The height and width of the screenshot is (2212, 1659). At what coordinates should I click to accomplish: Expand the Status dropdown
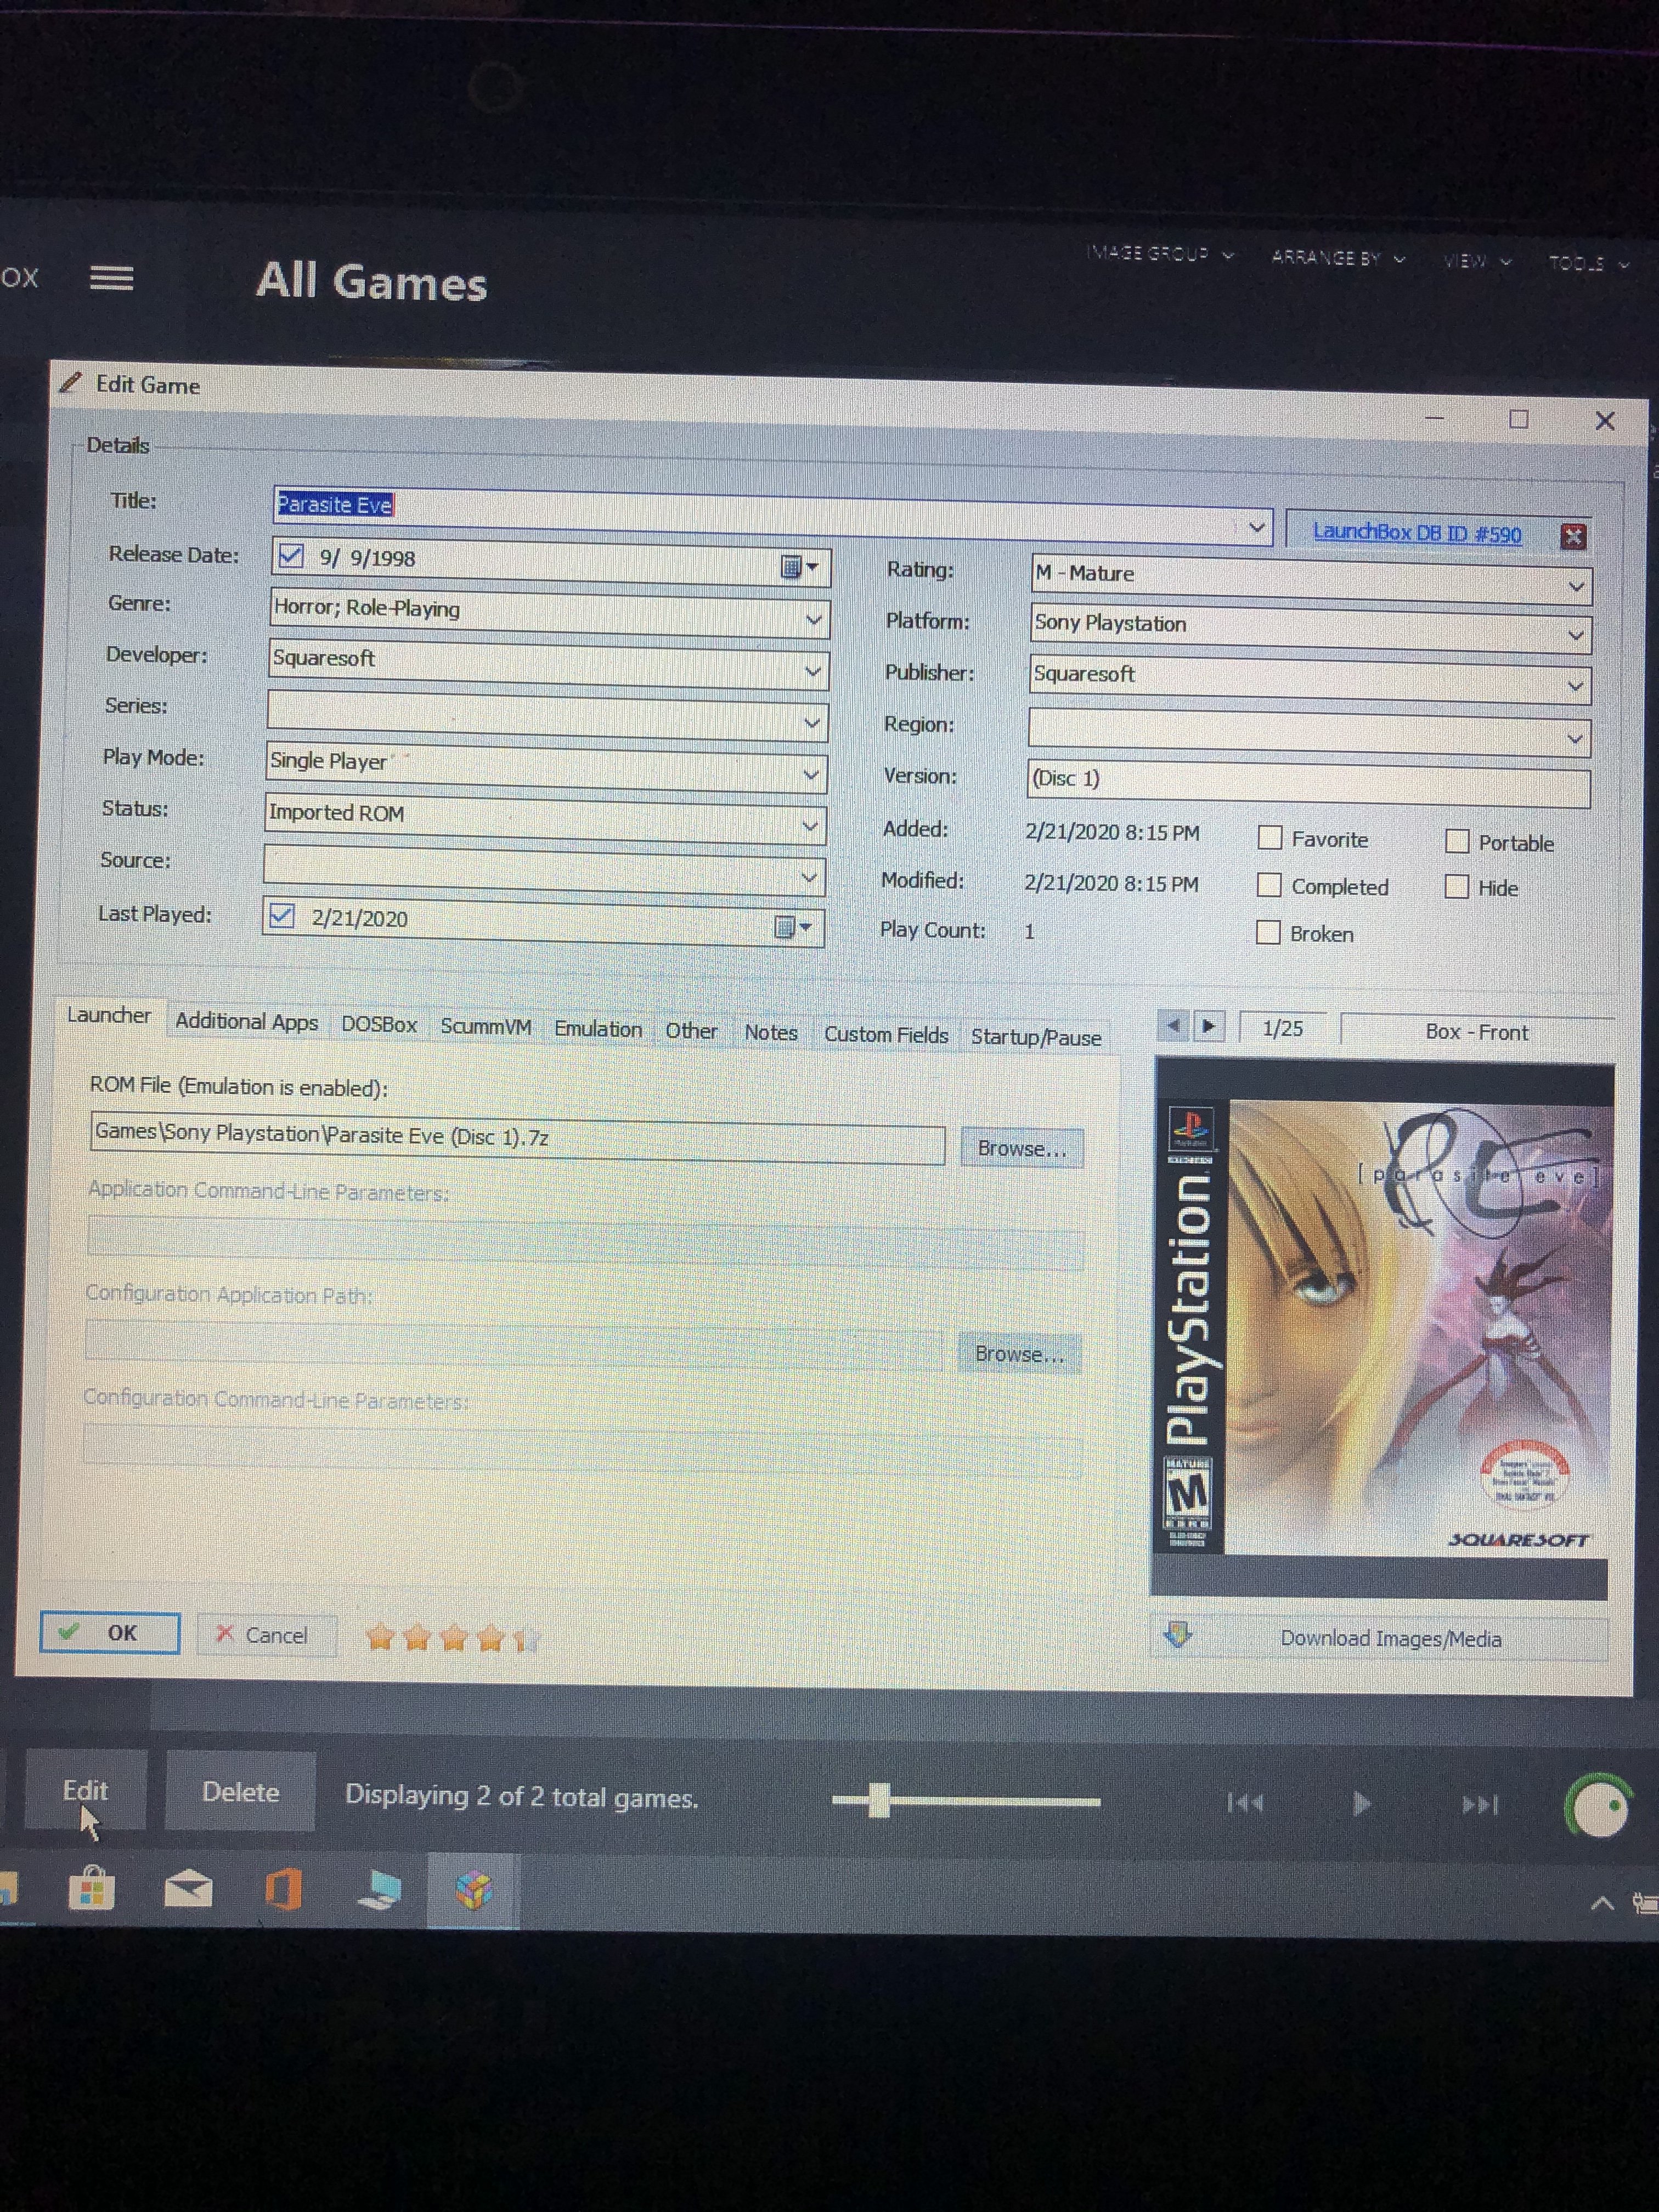(810, 826)
